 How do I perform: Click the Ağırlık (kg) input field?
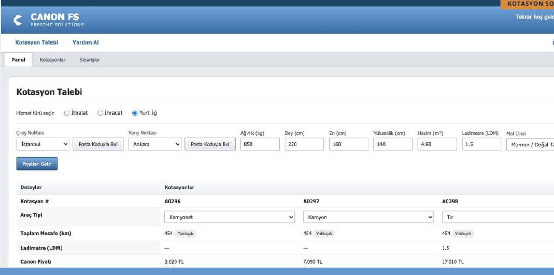(260, 144)
